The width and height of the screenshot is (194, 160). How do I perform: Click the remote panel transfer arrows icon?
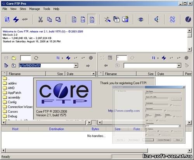[x=154, y=58]
